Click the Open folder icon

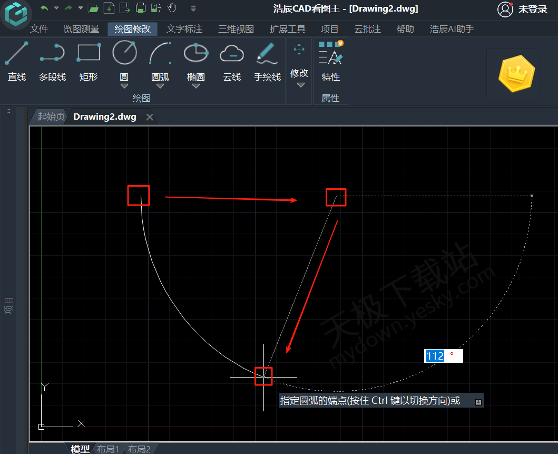pyautogui.click(x=93, y=8)
